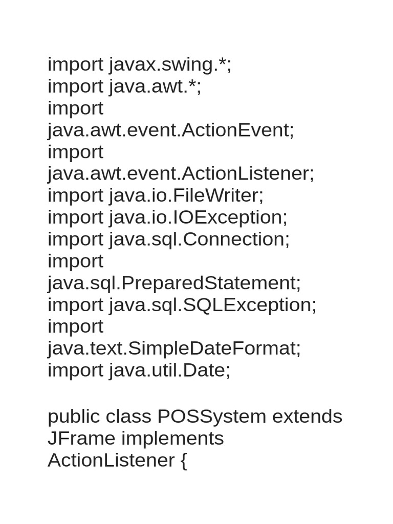Click the POSSystem class name
393x524 pixels.
[211, 417]
